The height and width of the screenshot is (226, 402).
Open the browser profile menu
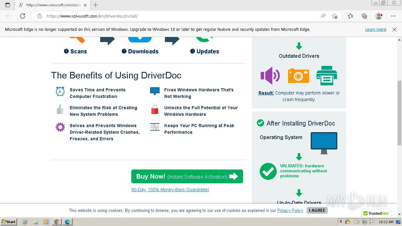pyautogui.click(x=379, y=16)
